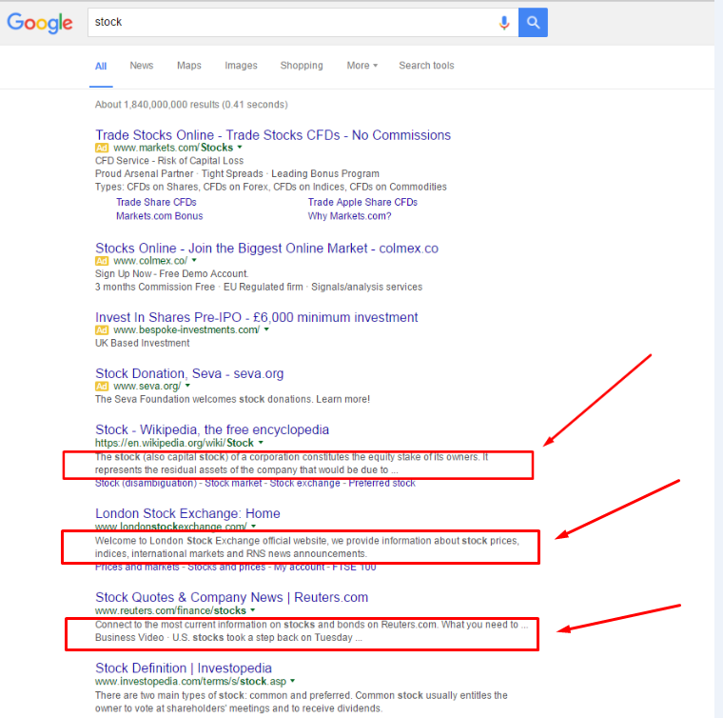Expand arrow next to www.bespoke-investments.com/
723x718 pixels.
266,329
